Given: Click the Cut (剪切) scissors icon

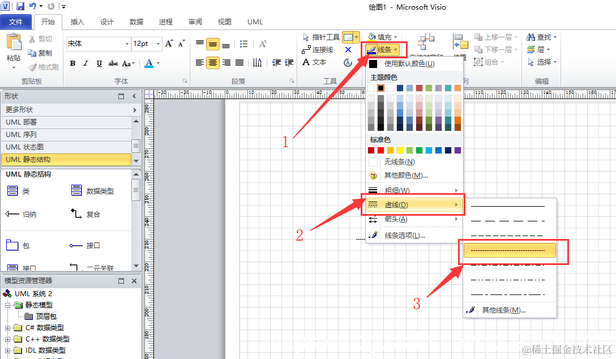Looking at the screenshot, I should pos(32,39).
